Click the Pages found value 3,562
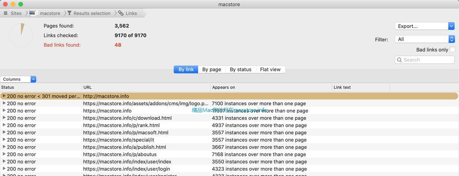The height and width of the screenshot is (176, 459). pos(122,26)
